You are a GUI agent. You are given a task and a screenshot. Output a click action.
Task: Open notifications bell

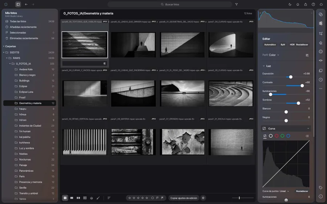click(x=298, y=4)
